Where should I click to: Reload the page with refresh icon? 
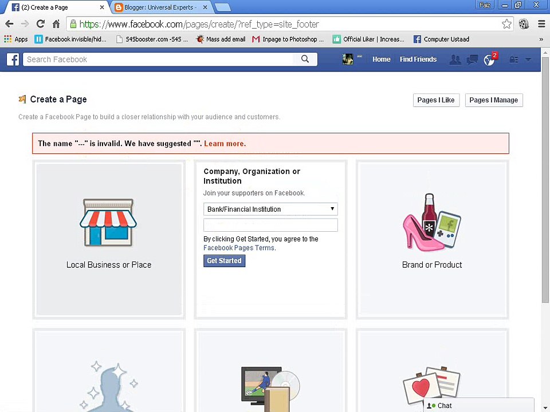click(40, 24)
